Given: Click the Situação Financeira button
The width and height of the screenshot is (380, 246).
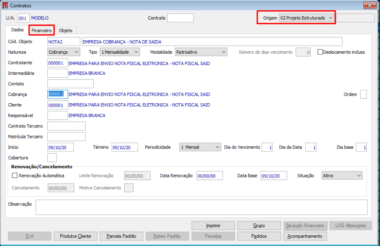Looking at the screenshot, I should (x=305, y=226).
